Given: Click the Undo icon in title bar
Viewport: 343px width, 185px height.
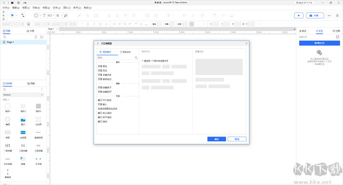Looking at the screenshot, I should coord(18,3).
